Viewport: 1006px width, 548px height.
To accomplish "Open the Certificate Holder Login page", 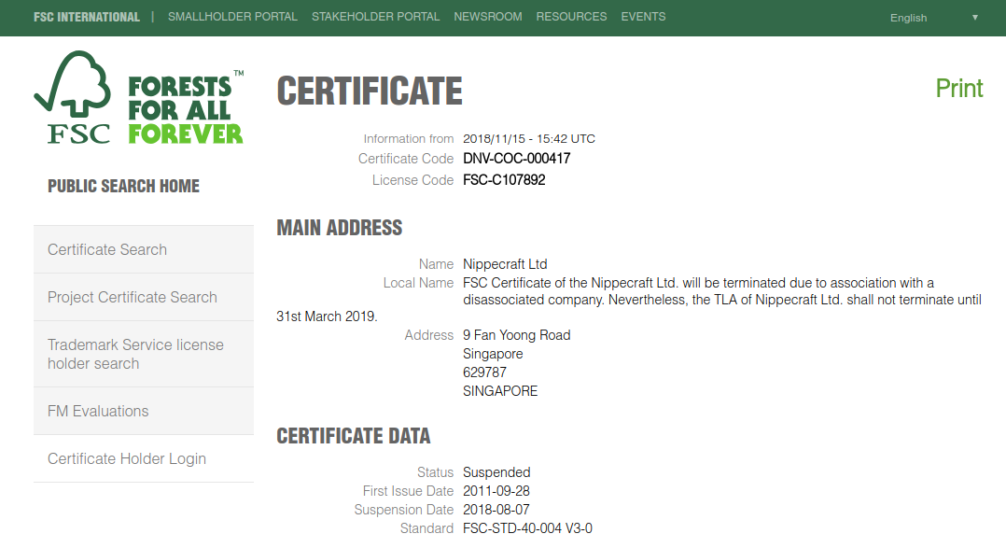I will pyautogui.click(x=127, y=458).
